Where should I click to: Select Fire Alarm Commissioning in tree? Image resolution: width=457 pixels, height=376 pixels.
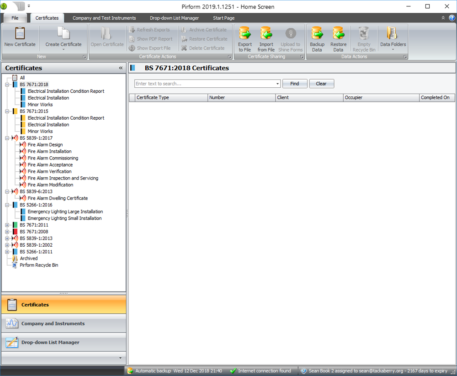coord(53,158)
